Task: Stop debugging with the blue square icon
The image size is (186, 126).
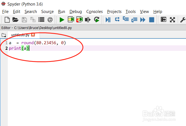Action: click(x=152, y=20)
